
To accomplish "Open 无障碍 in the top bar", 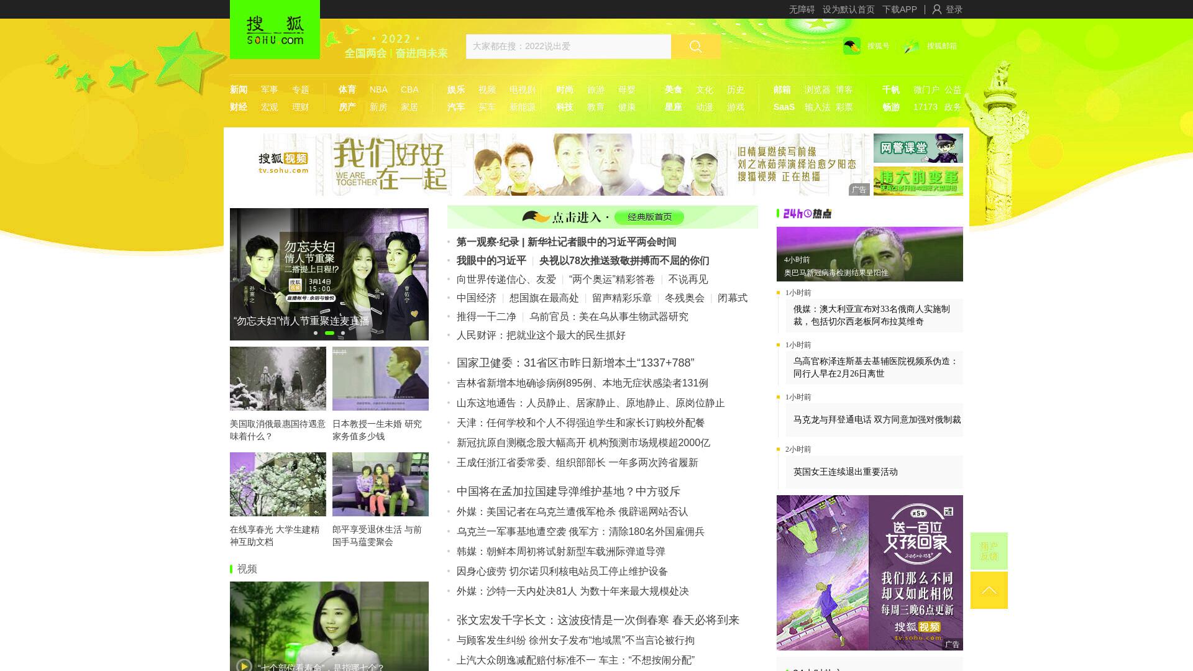I will tap(802, 9).
